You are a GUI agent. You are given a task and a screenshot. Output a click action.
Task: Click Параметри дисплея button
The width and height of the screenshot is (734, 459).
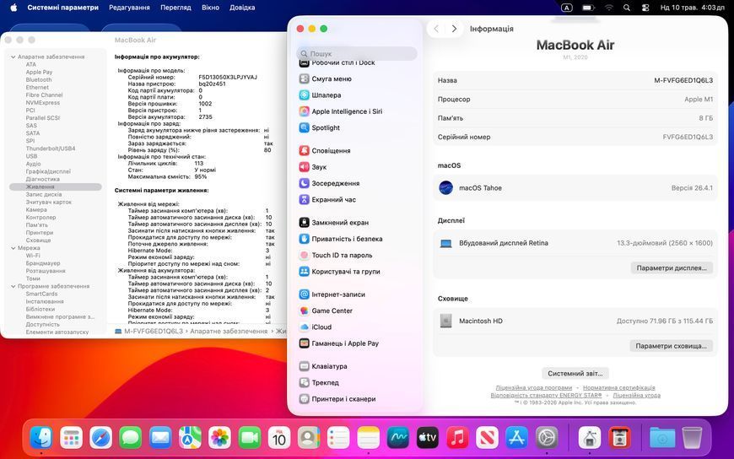(672, 268)
